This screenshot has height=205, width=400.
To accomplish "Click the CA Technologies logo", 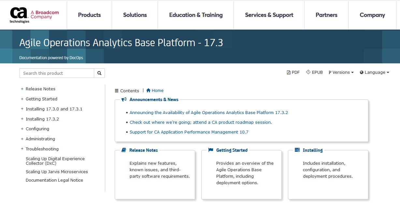I will 35,15.
